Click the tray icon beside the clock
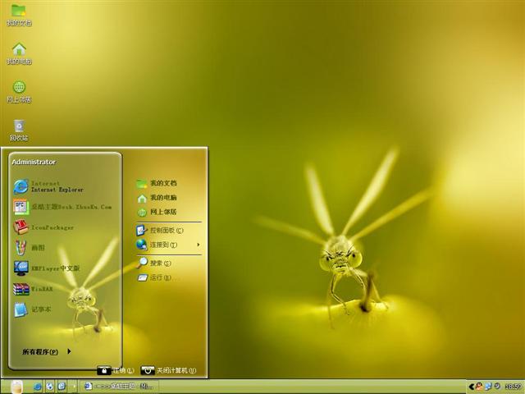 (498, 387)
